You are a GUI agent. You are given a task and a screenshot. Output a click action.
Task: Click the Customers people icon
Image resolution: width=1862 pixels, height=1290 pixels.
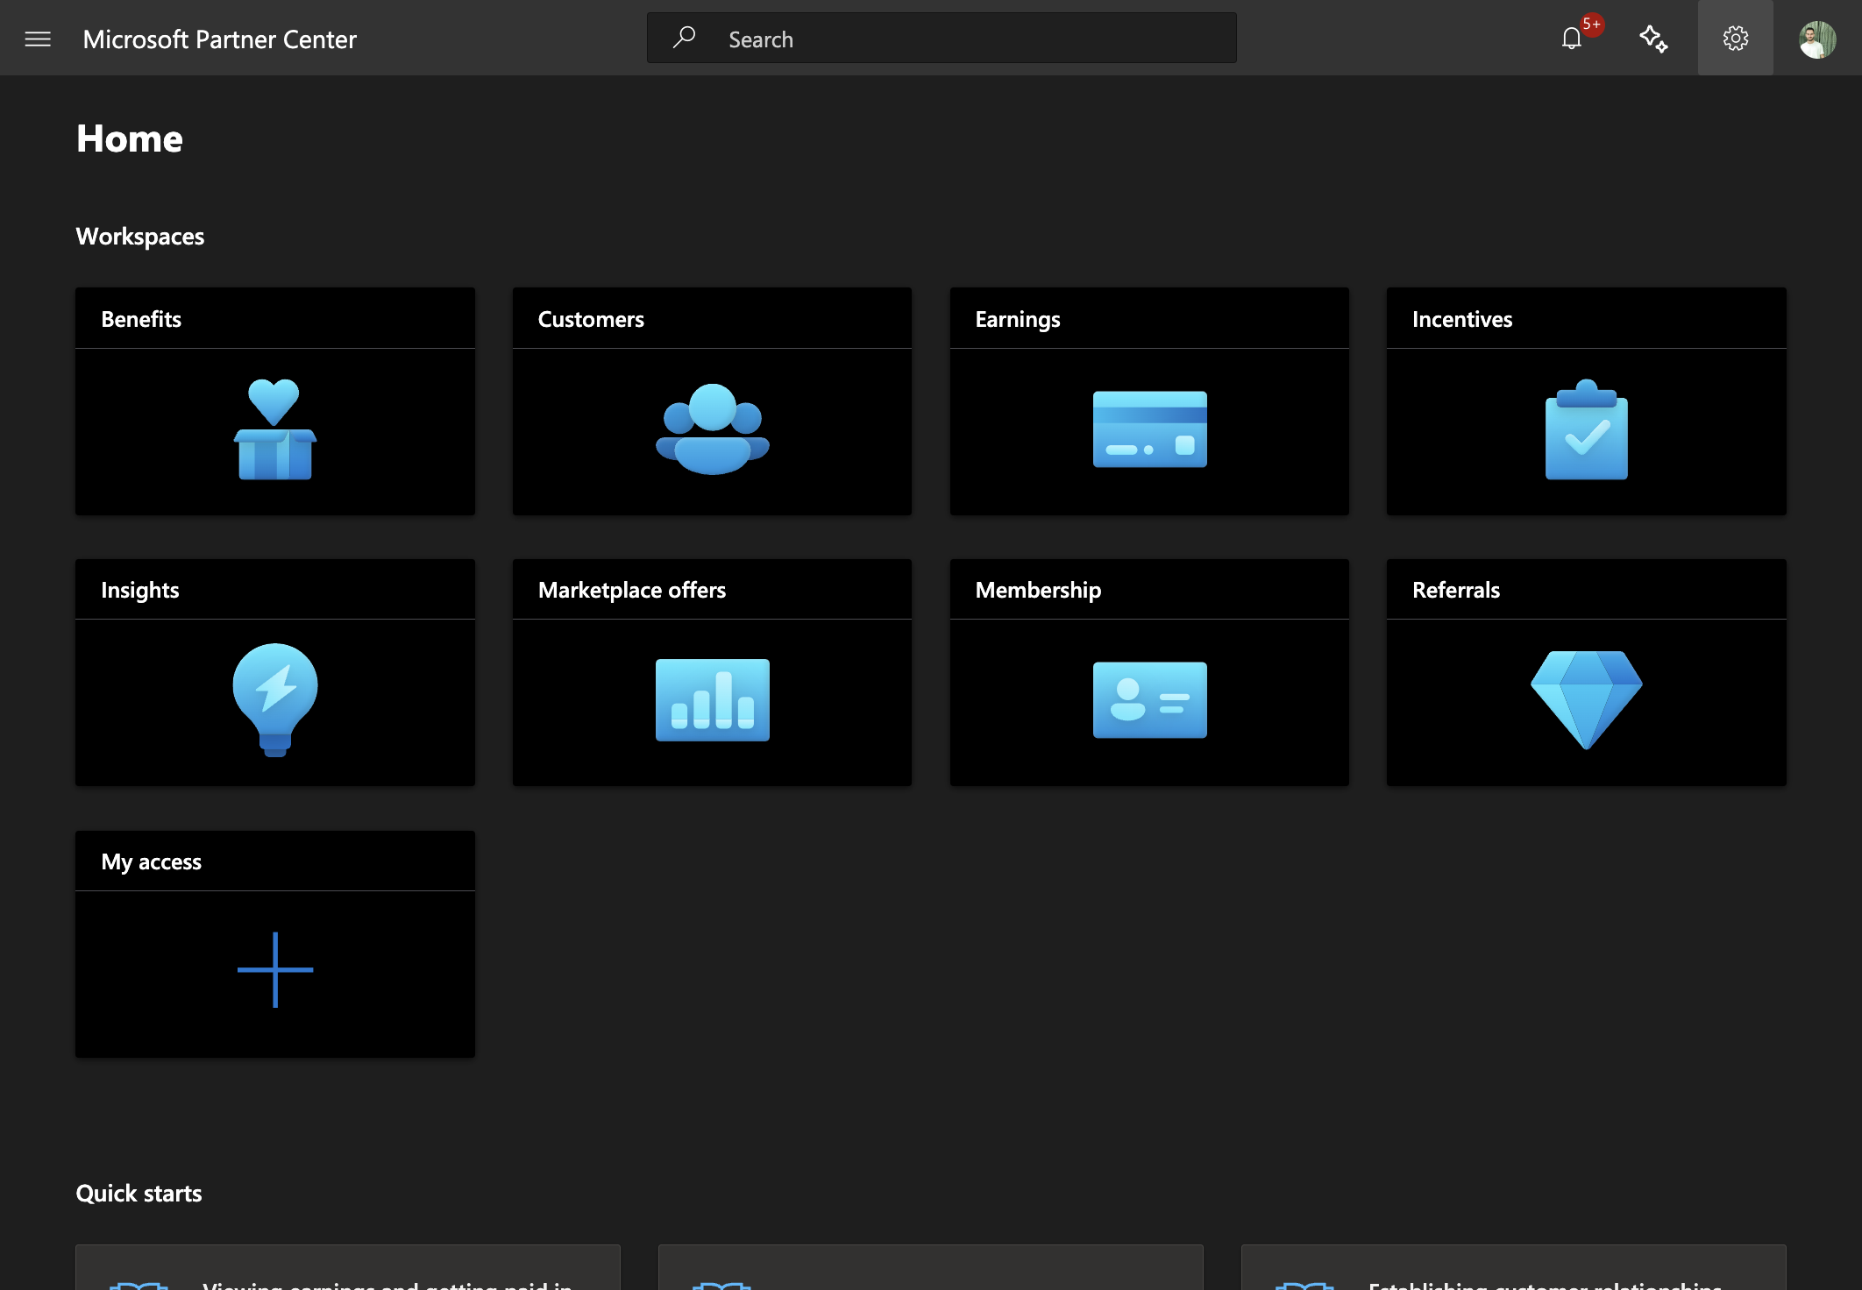click(712, 429)
